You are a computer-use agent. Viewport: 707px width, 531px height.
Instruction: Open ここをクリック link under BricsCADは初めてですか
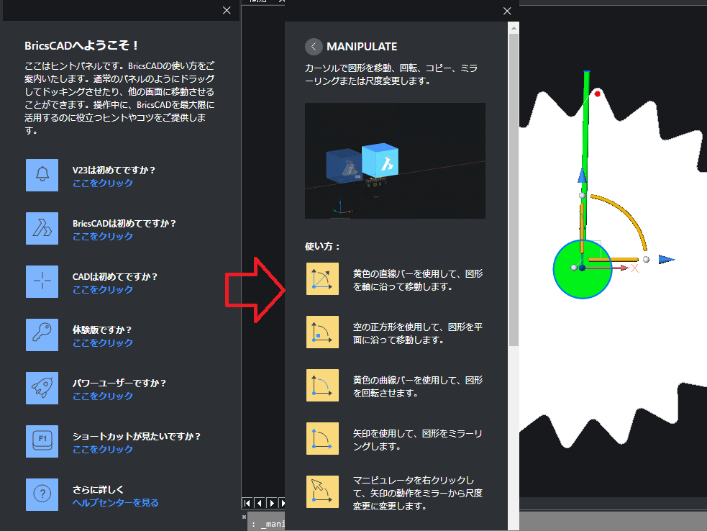coord(103,237)
